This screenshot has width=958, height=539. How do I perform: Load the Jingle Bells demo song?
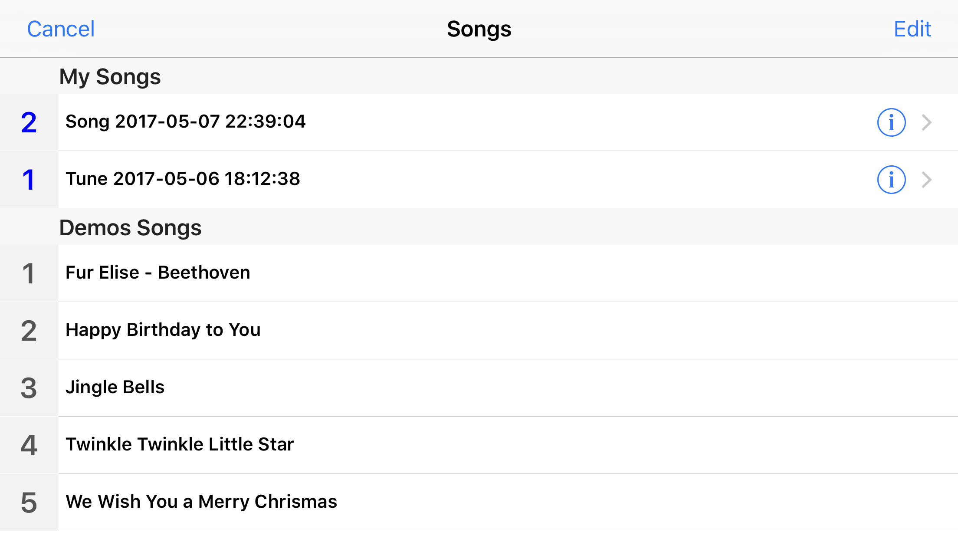(x=115, y=387)
